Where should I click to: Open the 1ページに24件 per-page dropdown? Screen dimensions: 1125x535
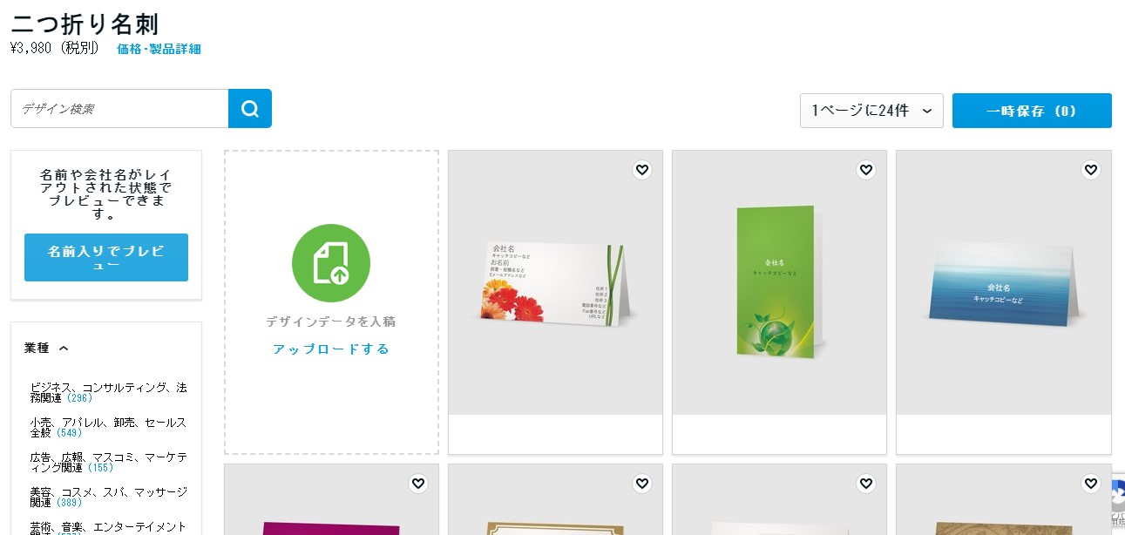pos(871,111)
